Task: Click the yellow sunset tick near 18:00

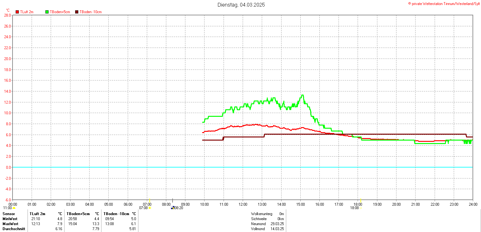Action: point(361,200)
